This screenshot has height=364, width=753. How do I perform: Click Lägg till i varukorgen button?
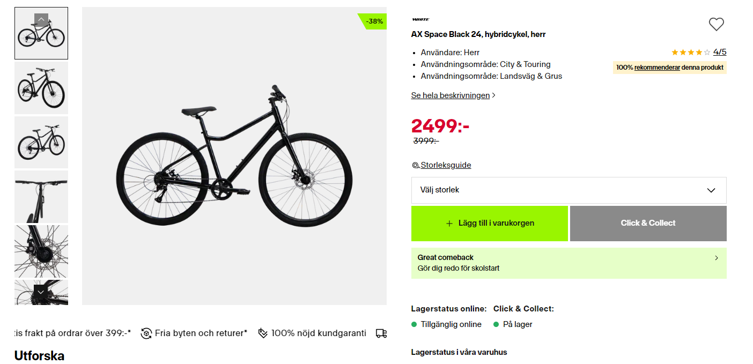point(489,224)
